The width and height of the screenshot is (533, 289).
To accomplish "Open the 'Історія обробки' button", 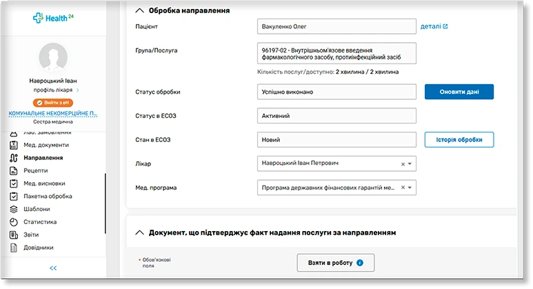I will click(x=459, y=140).
